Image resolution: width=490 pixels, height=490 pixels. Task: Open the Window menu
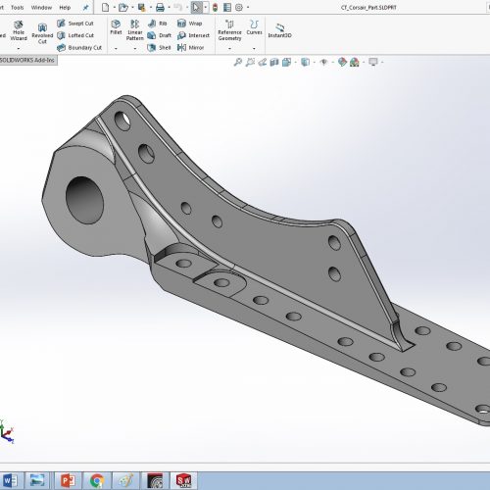pos(41,8)
